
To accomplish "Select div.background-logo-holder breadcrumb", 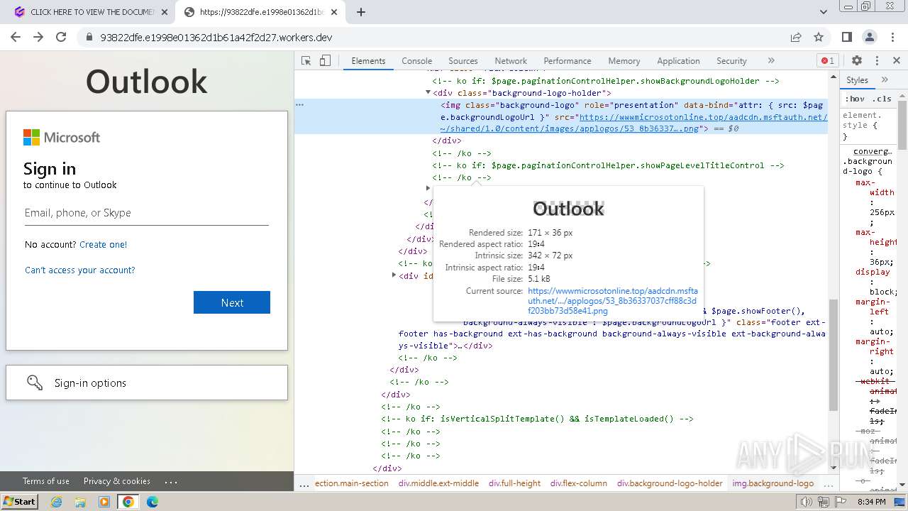I will 670,483.
